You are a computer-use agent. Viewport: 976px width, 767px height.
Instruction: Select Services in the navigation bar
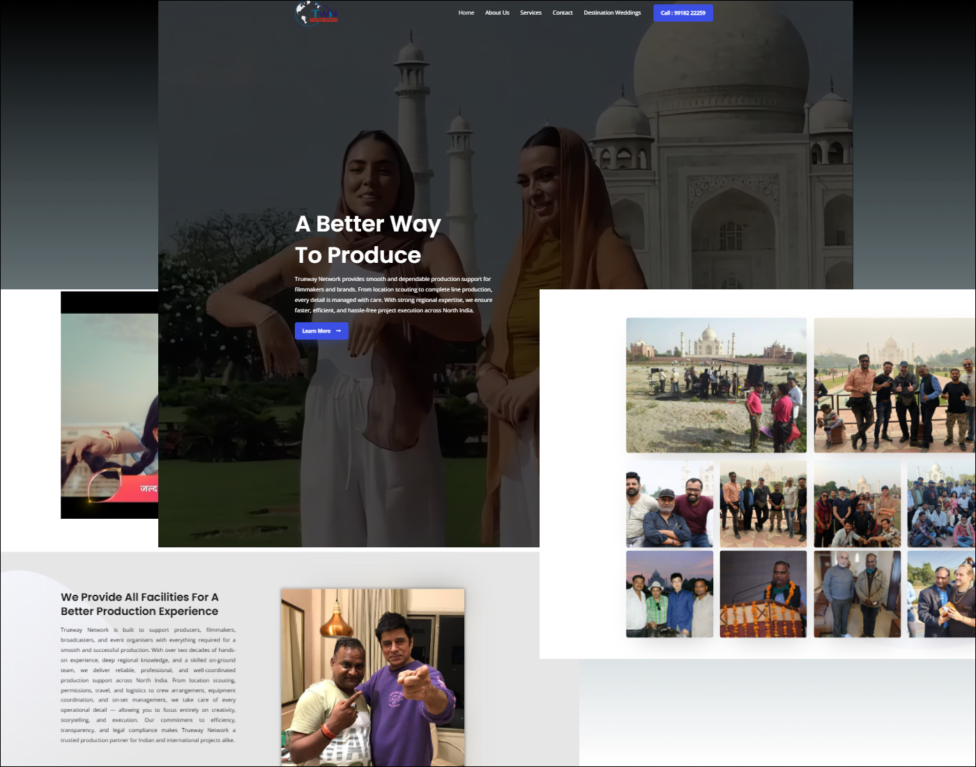click(x=531, y=13)
